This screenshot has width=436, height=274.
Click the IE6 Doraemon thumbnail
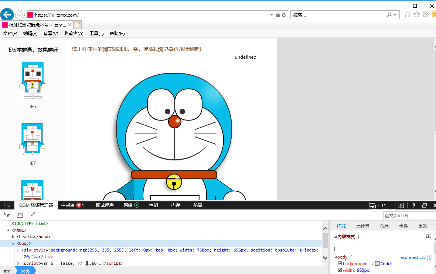[x=33, y=80]
